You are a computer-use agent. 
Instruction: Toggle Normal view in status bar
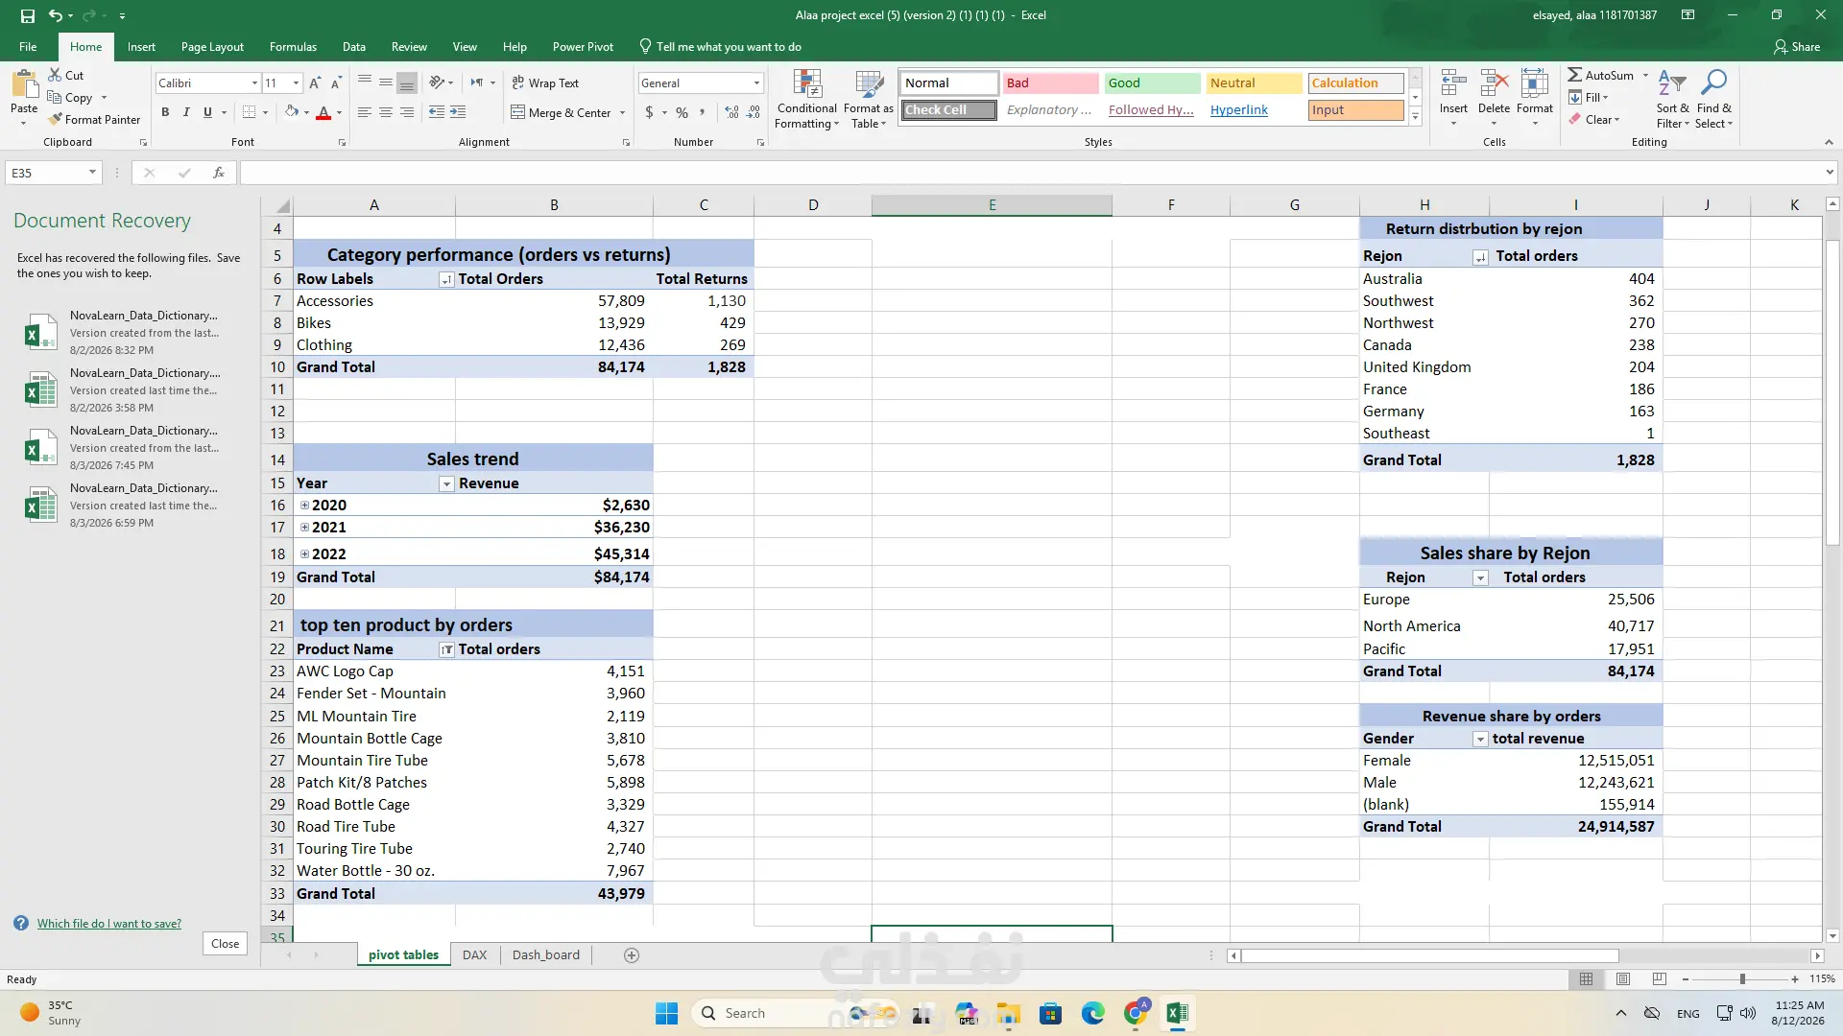(x=1587, y=979)
